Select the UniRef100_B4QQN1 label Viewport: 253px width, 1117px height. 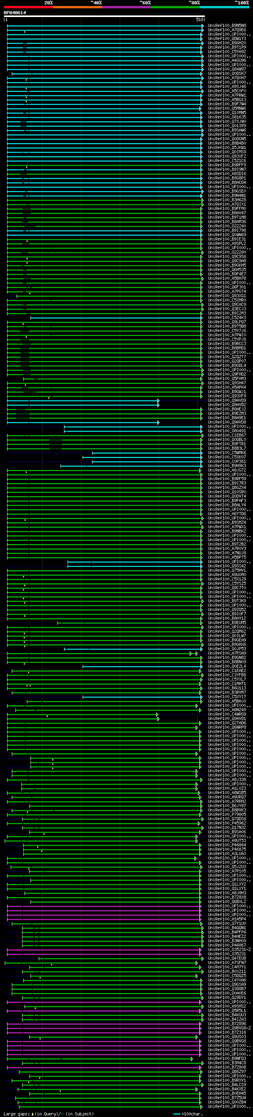coord(227,928)
